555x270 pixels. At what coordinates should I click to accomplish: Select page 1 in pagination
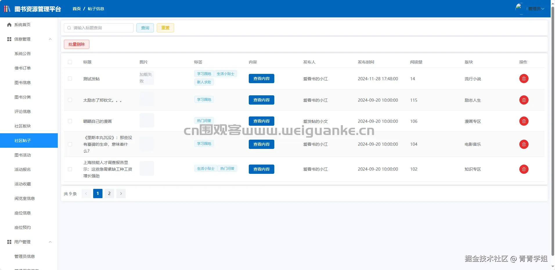98,194
